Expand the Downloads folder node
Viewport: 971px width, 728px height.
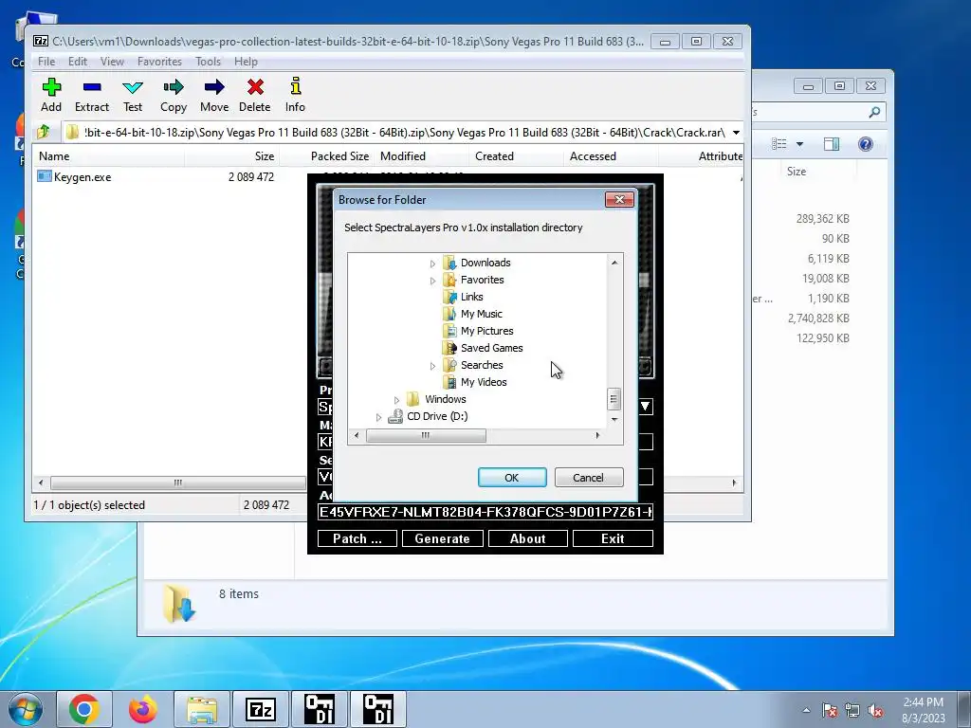(432, 264)
